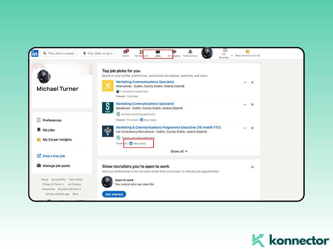The width and height of the screenshot is (333, 249).
Task: Open Michael Turner profile name
Action: (x=57, y=89)
